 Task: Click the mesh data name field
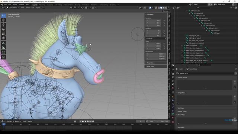[207, 74]
